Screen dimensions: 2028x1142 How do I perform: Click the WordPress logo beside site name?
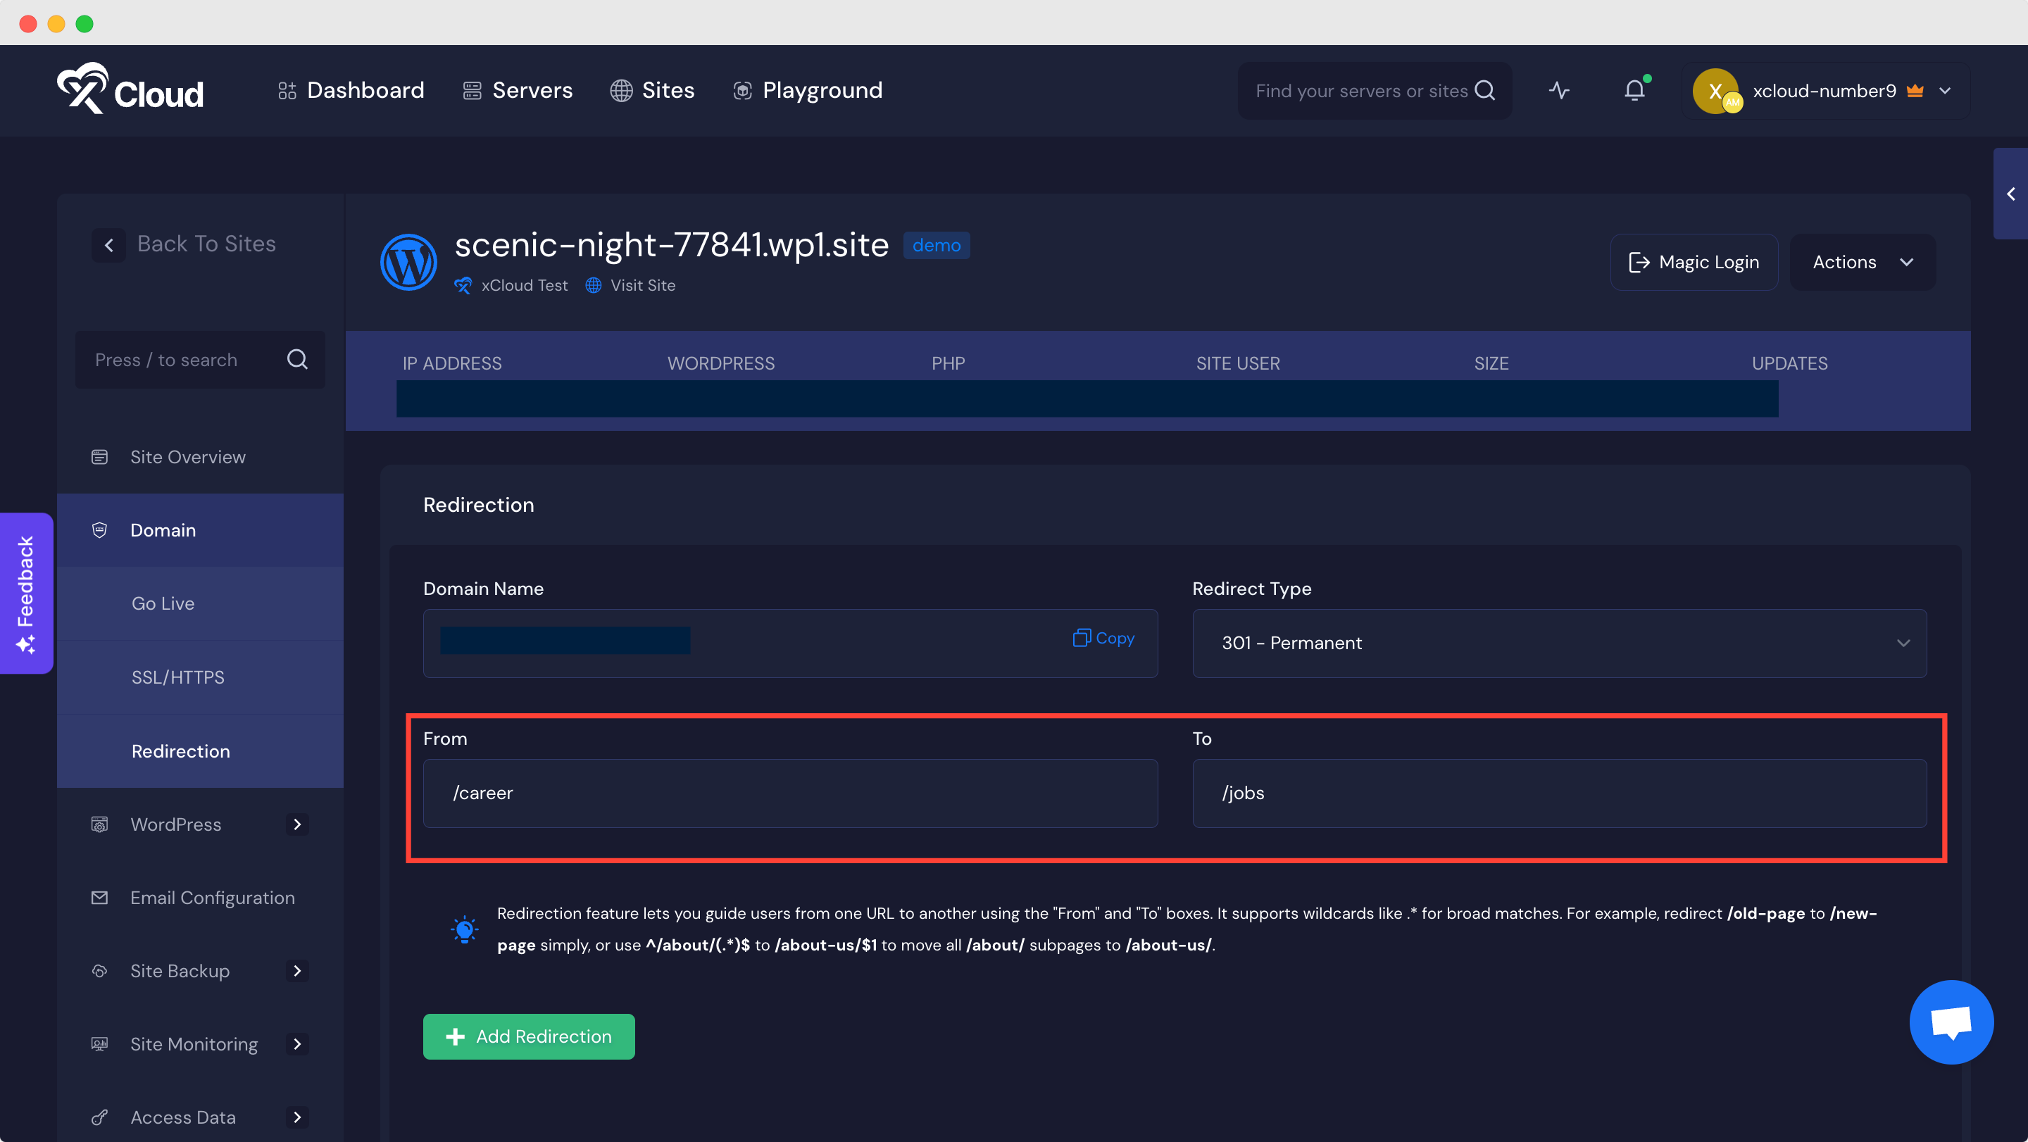408,262
